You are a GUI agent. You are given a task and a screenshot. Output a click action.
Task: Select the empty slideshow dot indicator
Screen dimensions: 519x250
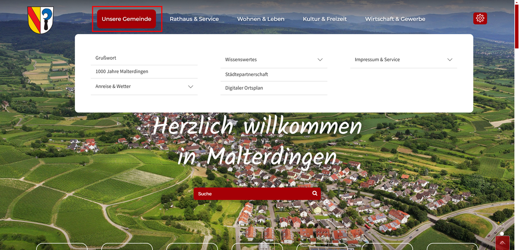click(x=502, y=225)
